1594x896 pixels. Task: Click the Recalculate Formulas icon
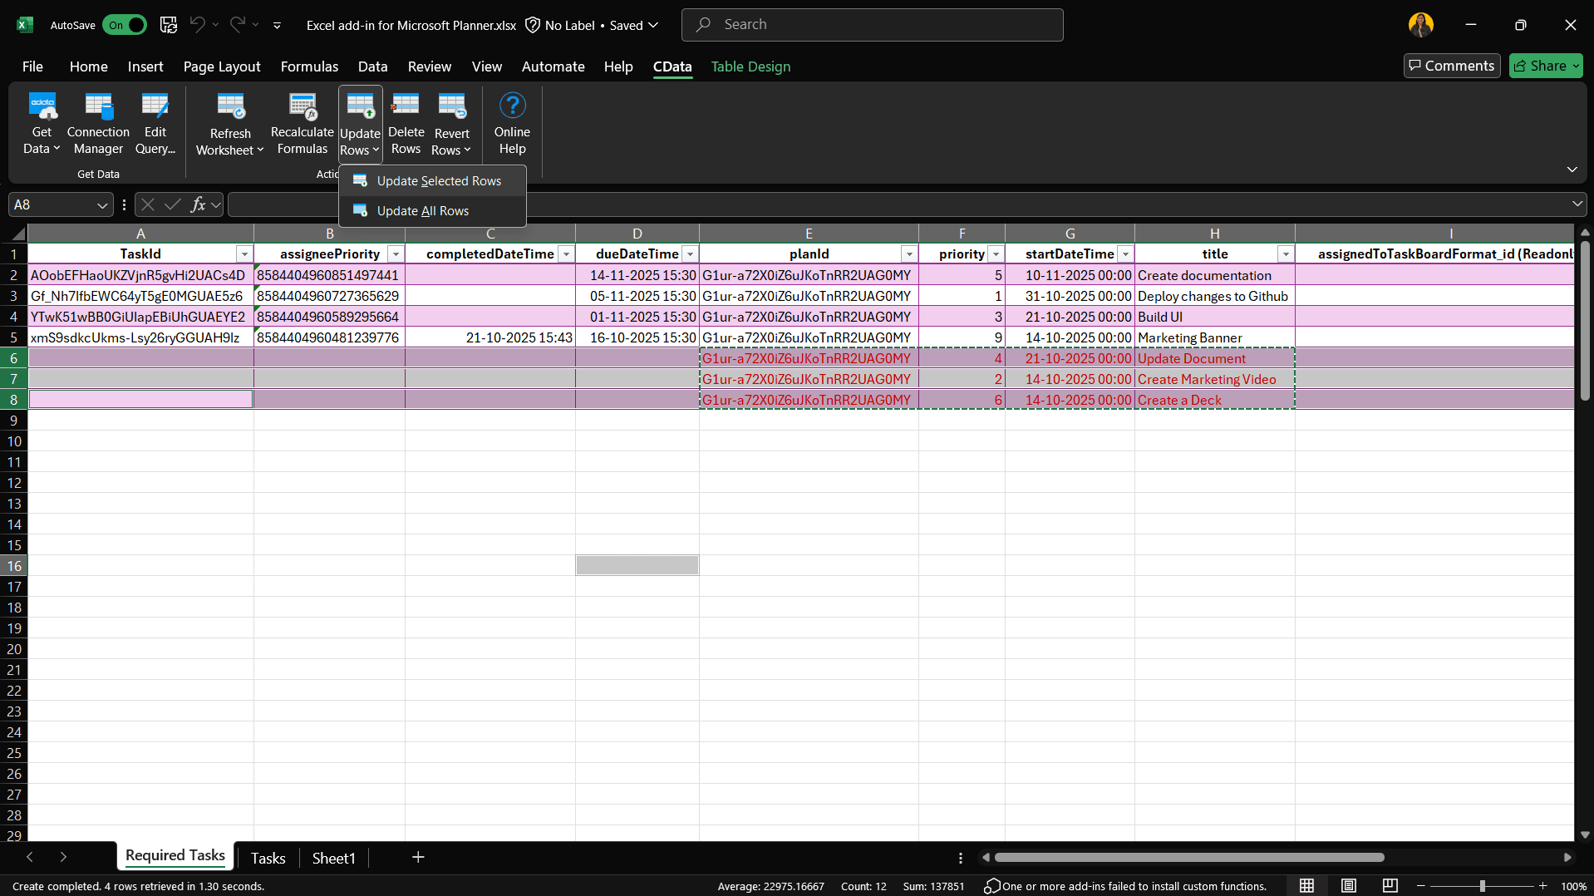click(x=302, y=106)
